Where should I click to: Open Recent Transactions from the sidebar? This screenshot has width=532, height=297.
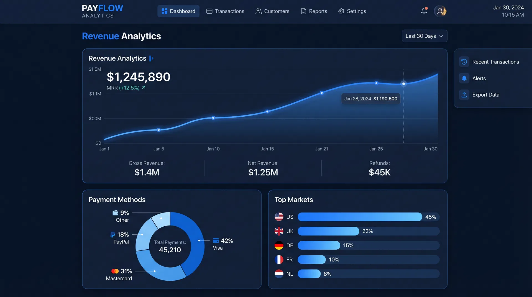point(496,62)
